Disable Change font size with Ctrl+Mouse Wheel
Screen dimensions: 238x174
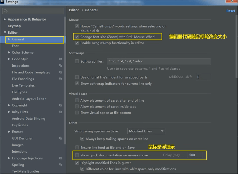click(x=77, y=37)
